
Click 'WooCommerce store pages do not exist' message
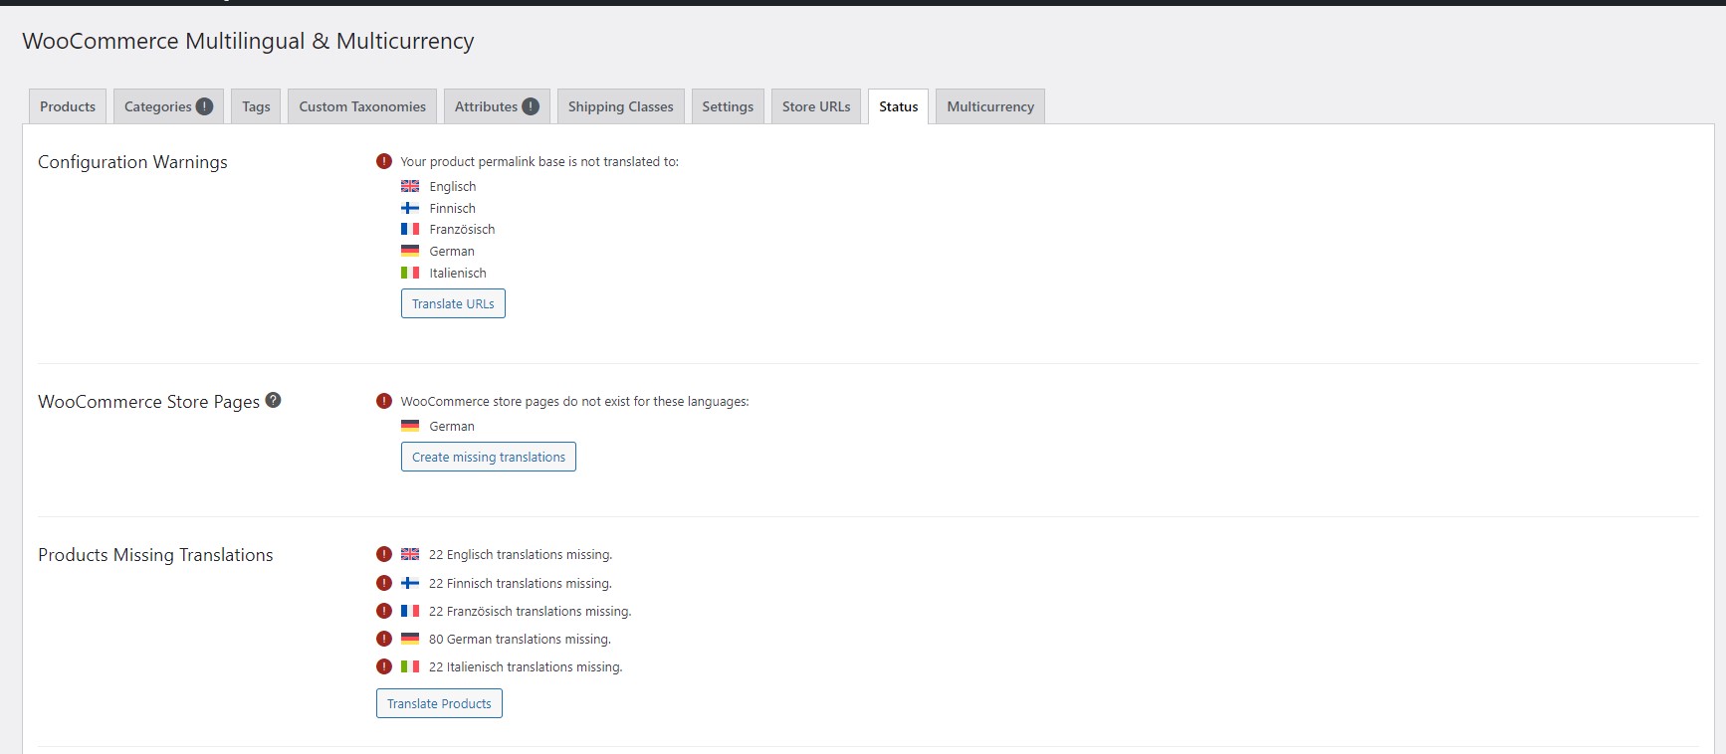tap(574, 402)
